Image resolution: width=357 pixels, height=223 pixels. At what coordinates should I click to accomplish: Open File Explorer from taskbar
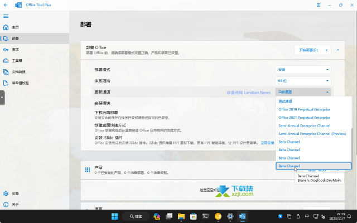tap(181, 216)
